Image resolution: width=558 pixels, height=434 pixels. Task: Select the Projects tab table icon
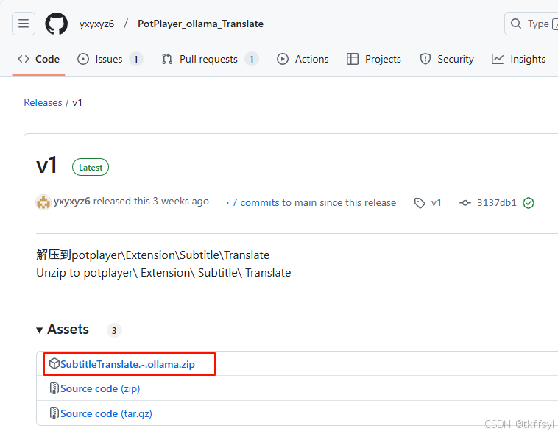[x=353, y=59]
